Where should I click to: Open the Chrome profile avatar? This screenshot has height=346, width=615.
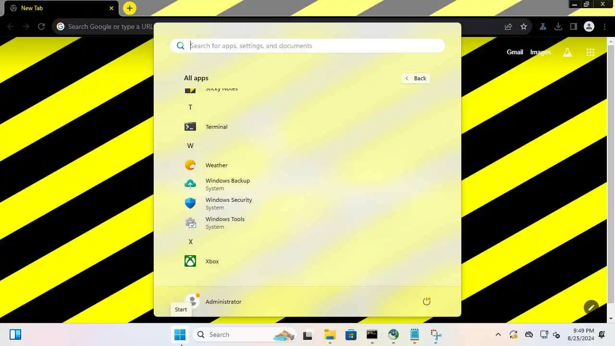589,26
